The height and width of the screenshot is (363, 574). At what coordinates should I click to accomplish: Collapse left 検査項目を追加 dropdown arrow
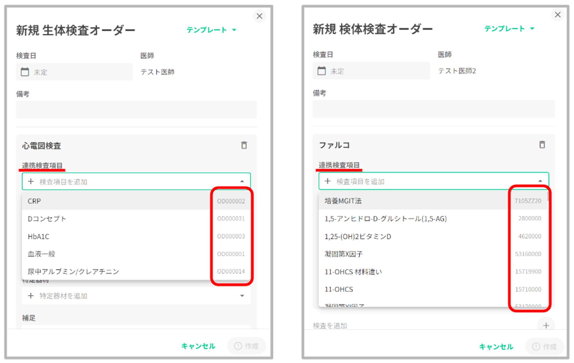coord(242,181)
